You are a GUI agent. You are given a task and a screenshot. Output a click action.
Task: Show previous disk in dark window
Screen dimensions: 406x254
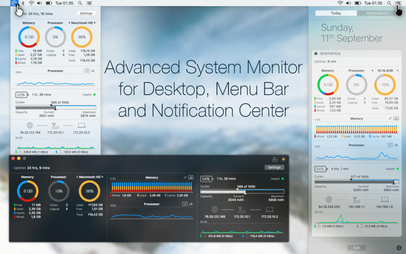pos(77,177)
